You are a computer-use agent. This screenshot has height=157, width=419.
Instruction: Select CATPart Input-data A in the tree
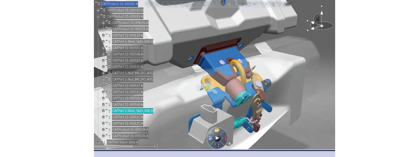click(x=122, y=142)
